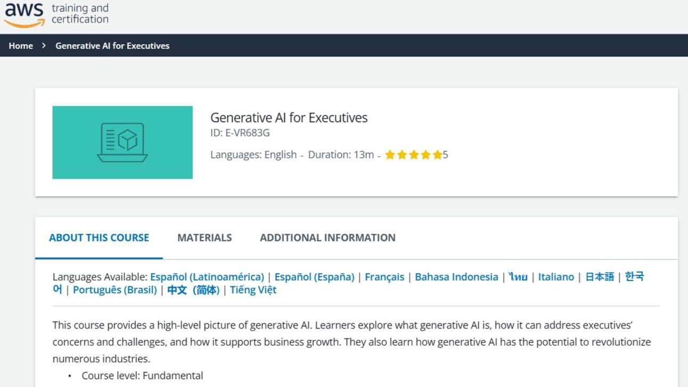Choose Português (Brasil) language
The width and height of the screenshot is (688, 387).
click(114, 290)
